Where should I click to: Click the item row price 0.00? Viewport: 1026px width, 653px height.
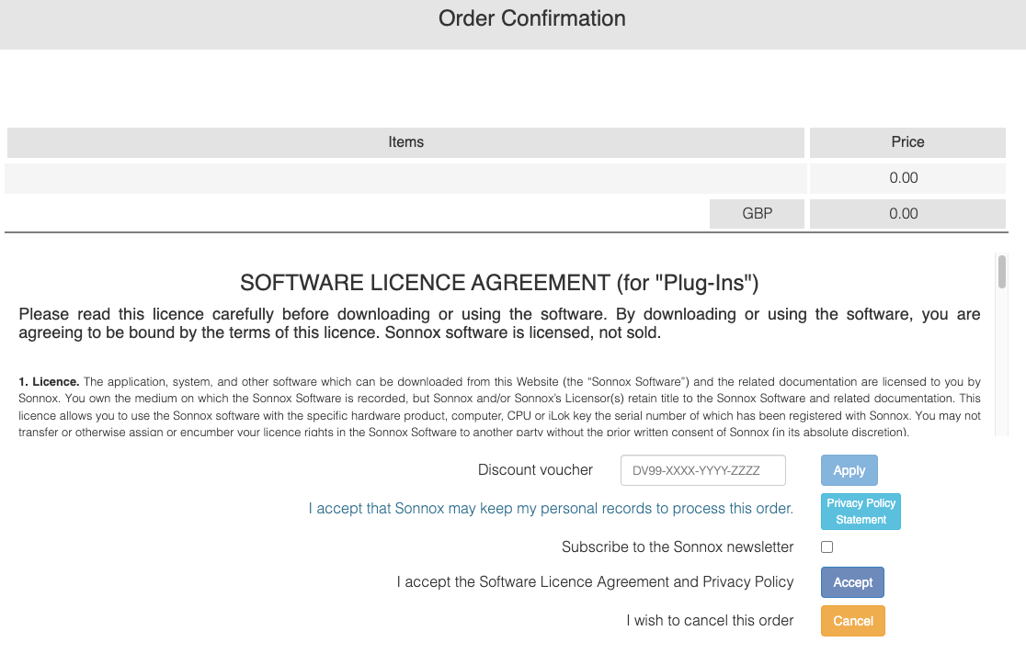[907, 178]
